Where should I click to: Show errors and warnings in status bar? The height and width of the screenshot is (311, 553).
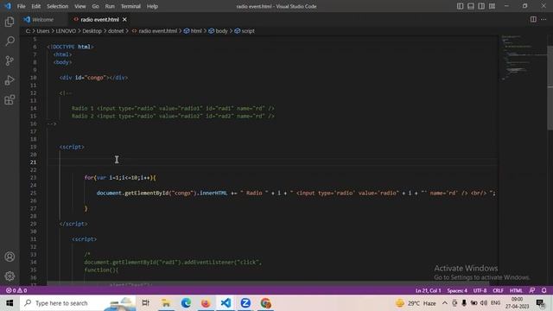point(16,290)
